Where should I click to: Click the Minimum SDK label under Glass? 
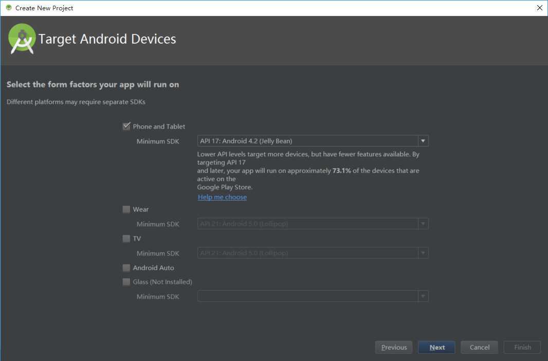(158, 297)
